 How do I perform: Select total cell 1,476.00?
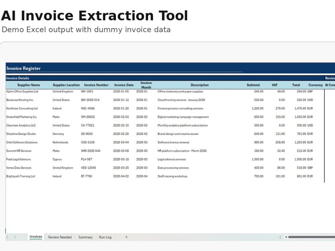(300, 108)
